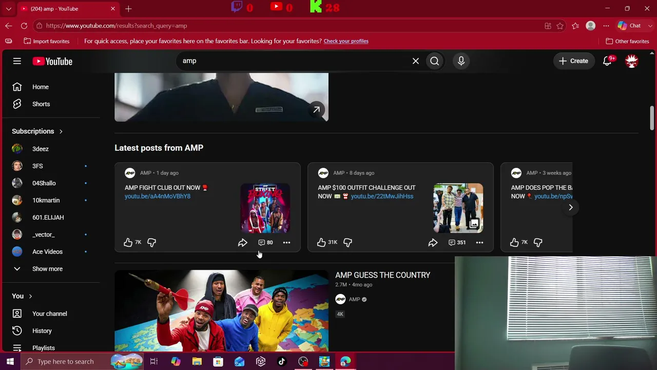The width and height of the screenshot is (657, 370).
Task: Open a new browser tab
Action: [x=128, y=9]
